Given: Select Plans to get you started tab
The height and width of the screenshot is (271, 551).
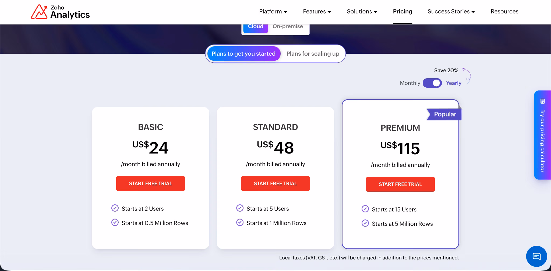Looking at the screenshot, I should coord(244,54).
